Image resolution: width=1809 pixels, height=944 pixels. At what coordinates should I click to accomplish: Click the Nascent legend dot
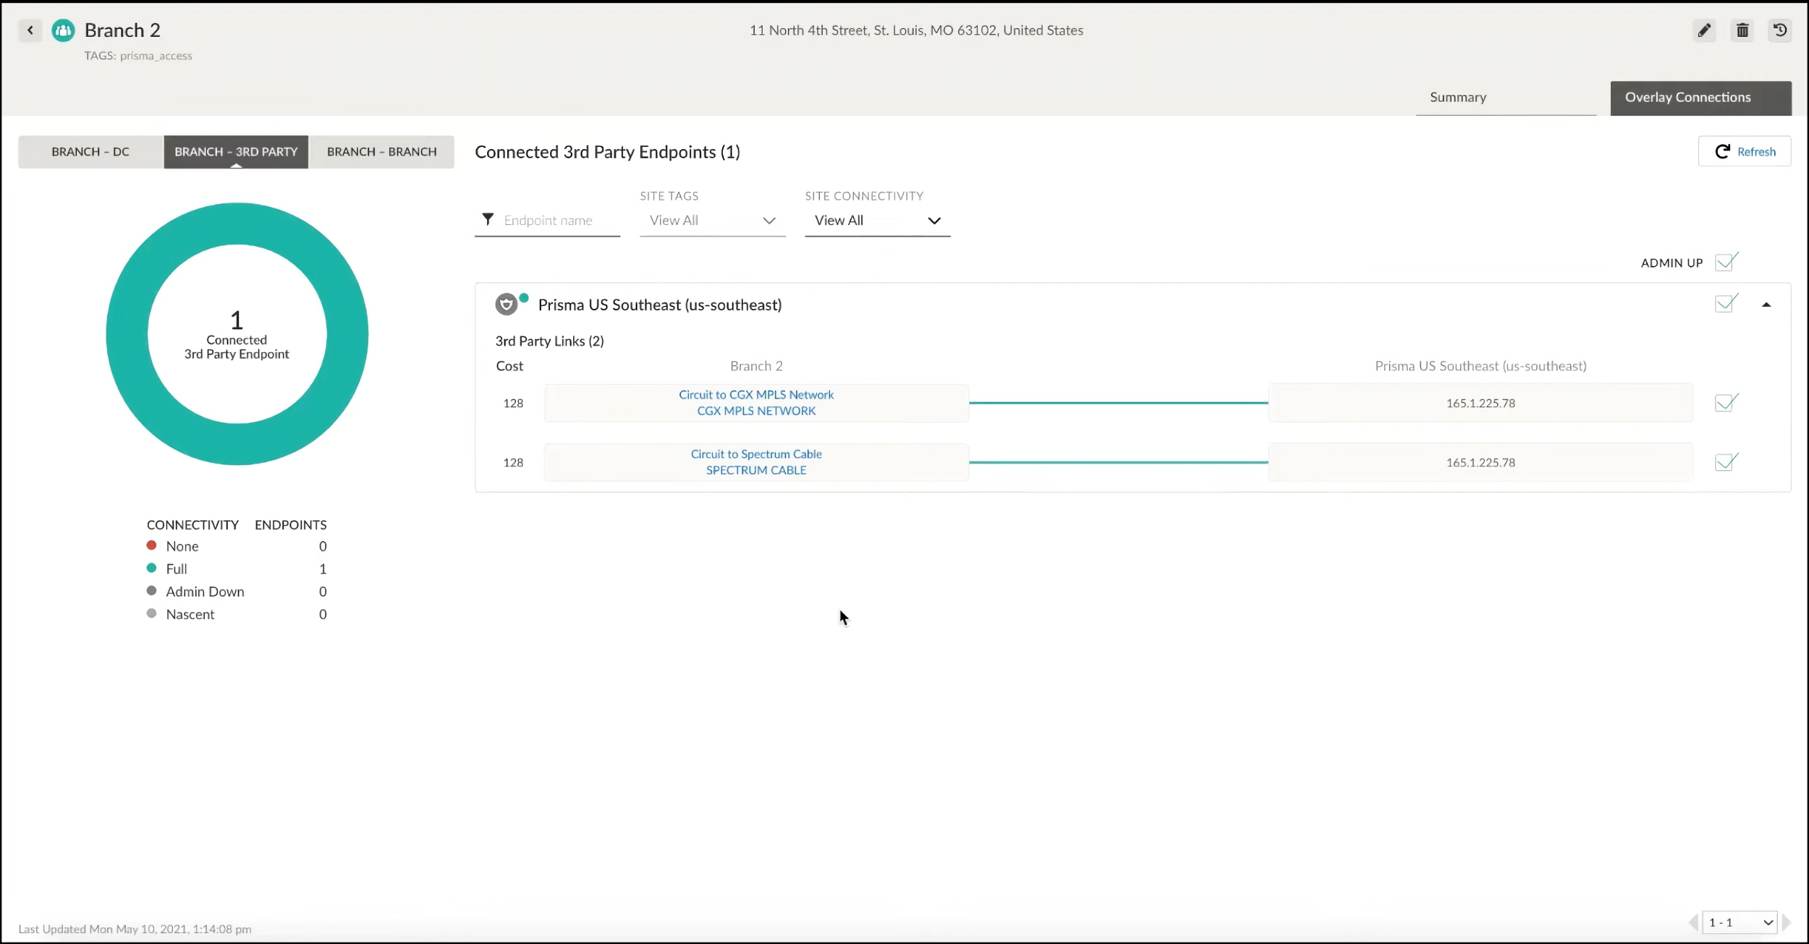tap(151, 613)
